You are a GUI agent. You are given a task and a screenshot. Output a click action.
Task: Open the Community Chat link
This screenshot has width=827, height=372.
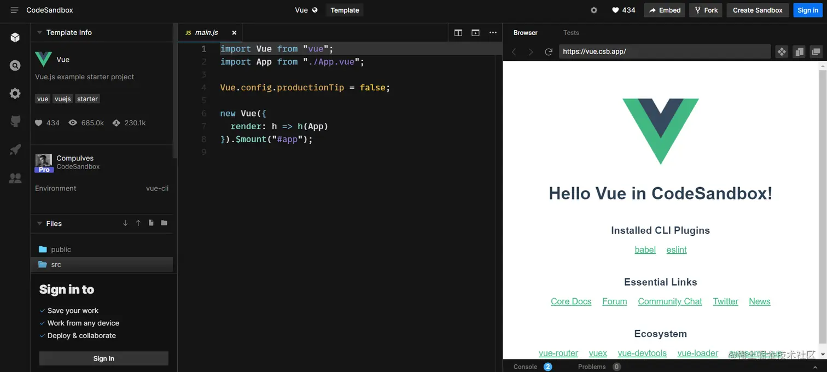670,301
